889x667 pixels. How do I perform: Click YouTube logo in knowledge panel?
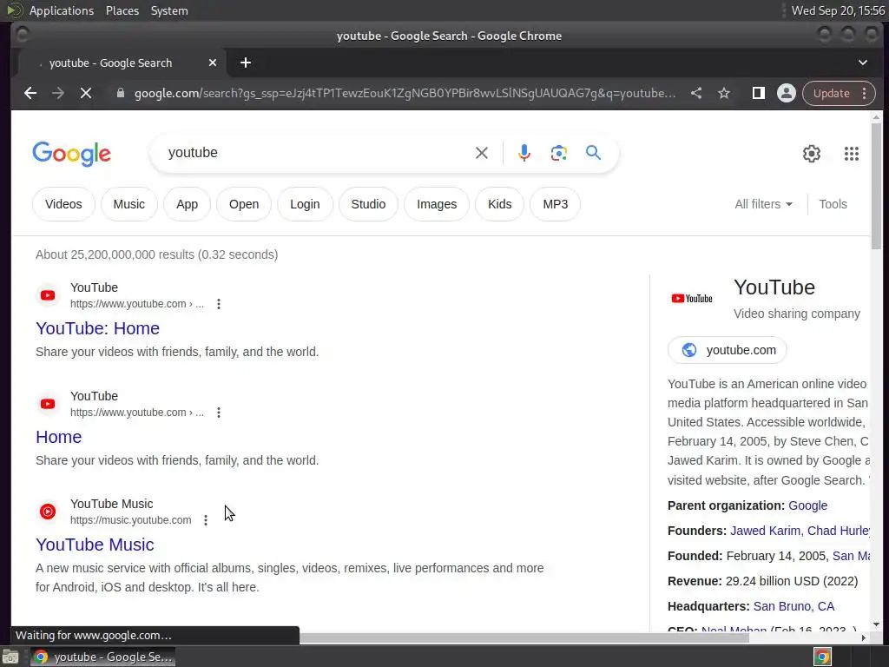692,299
